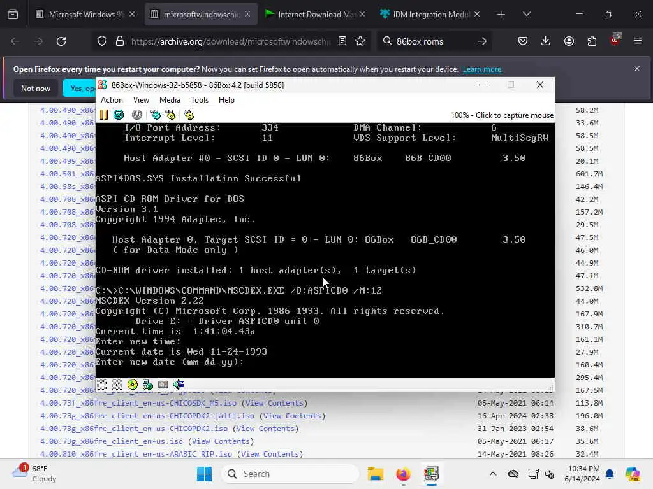Click CD-ROM disc status bar icon

(x=133, y=385)
